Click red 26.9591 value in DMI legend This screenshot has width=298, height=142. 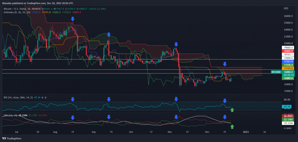[x=43, y=115]
